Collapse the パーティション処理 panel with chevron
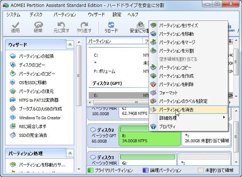Image resolution: width=242 pixels, height=177 pixels. click(x=70, y=153)
